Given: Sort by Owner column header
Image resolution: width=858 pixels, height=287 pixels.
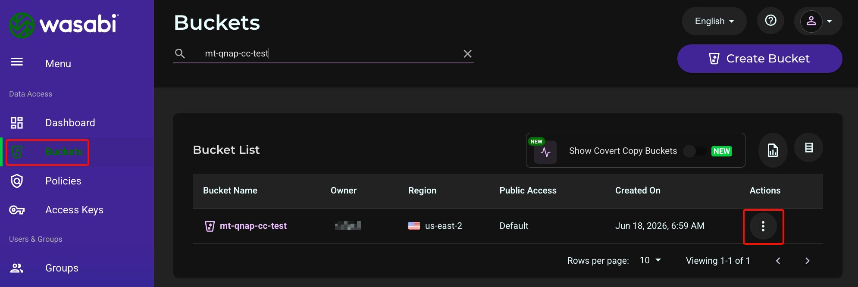Looking at the screenshot, I should pos(344,190).
